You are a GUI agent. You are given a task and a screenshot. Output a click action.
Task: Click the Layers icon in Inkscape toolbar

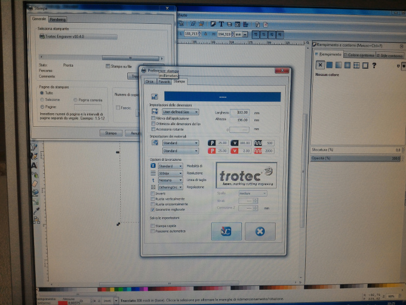229,24
